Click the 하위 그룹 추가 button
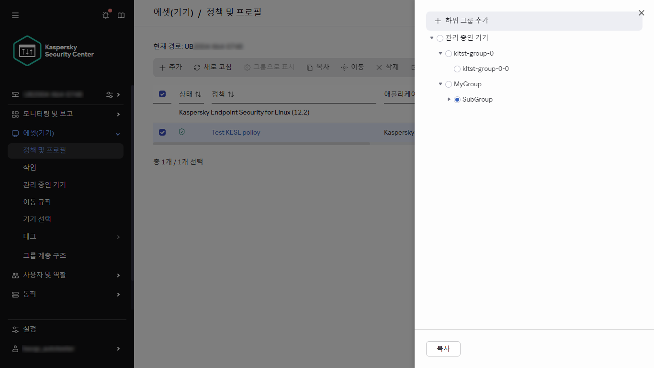Screen dimensions: 654x368 point(463,21)
